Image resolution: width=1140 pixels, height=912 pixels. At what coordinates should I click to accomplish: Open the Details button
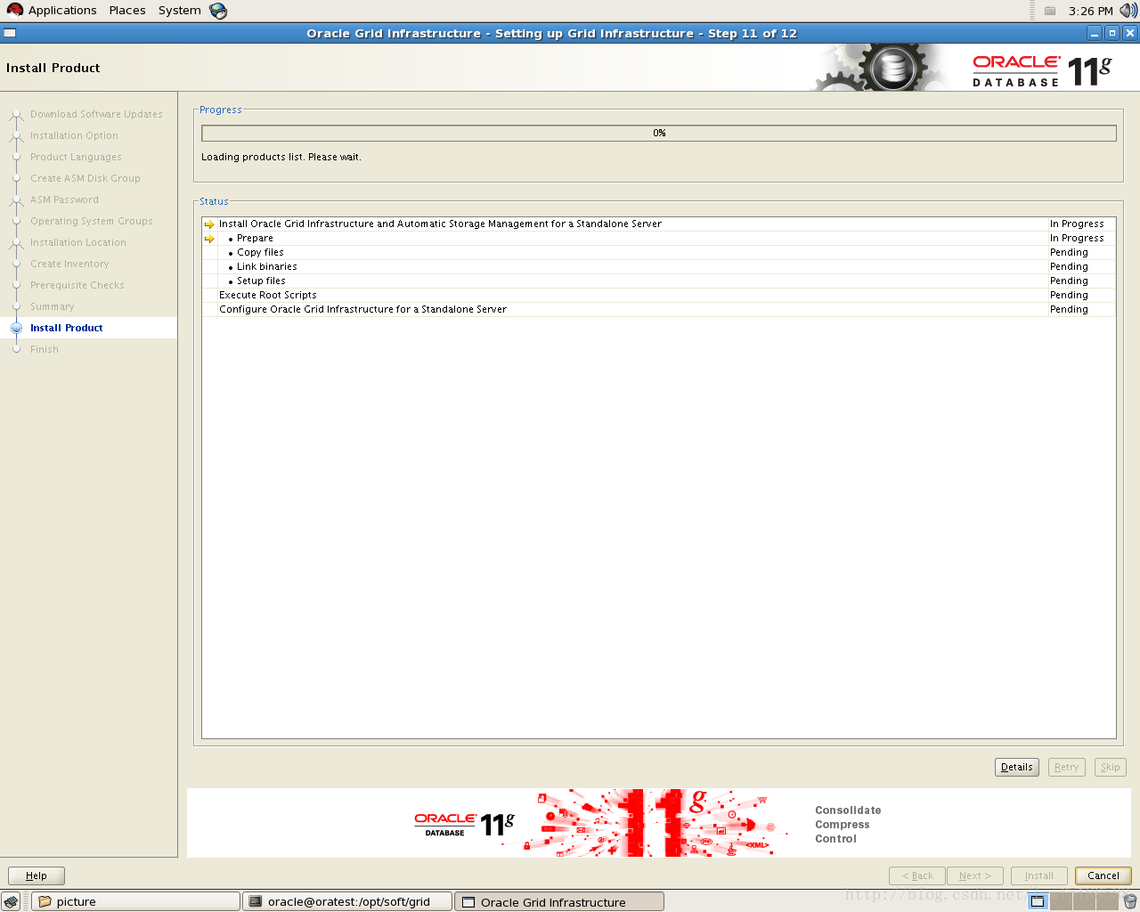click(1017, 767)
